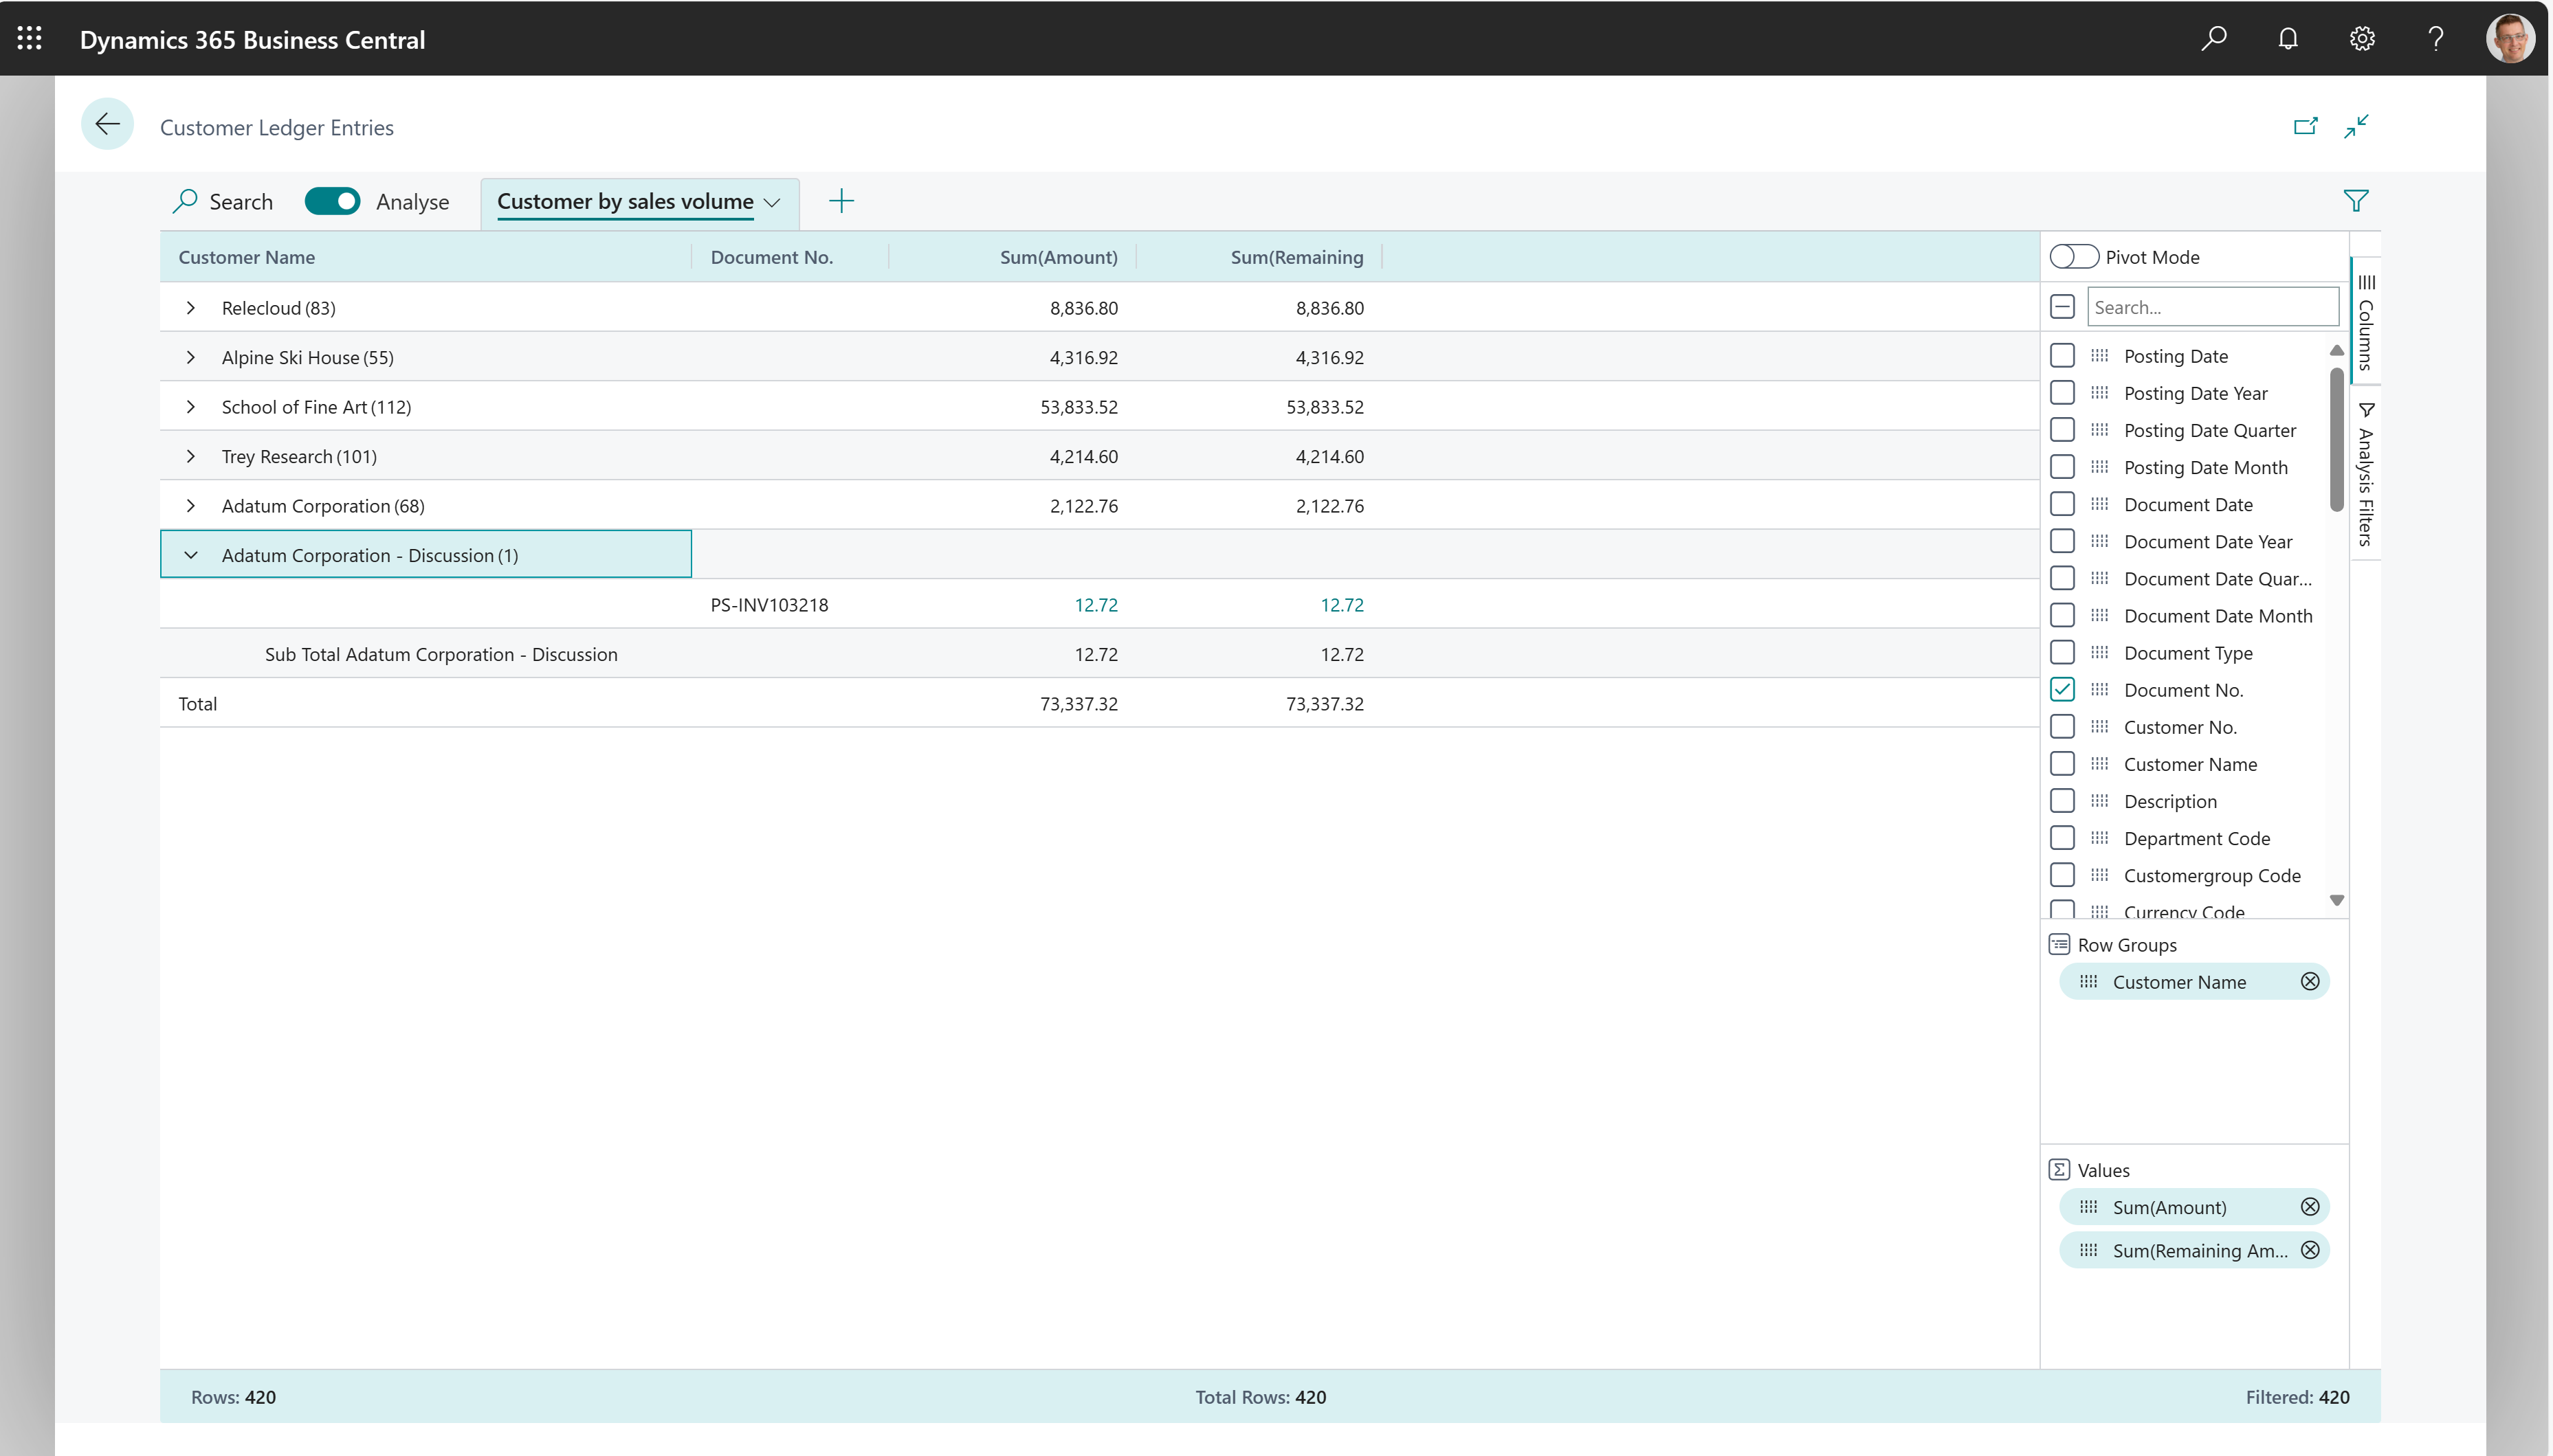Click the search magnifier in the top bar
Viewport: 2553px width, 1456px height.
[x=2213, y=38]
